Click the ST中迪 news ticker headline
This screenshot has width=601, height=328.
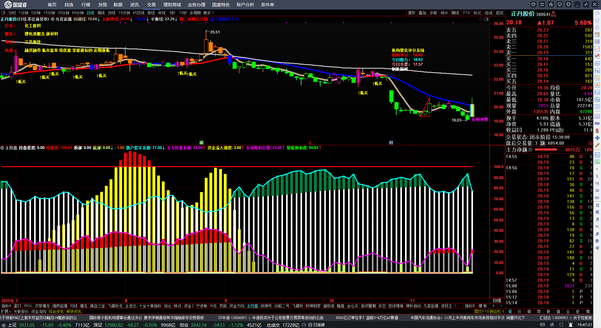[x=271, y=318]
